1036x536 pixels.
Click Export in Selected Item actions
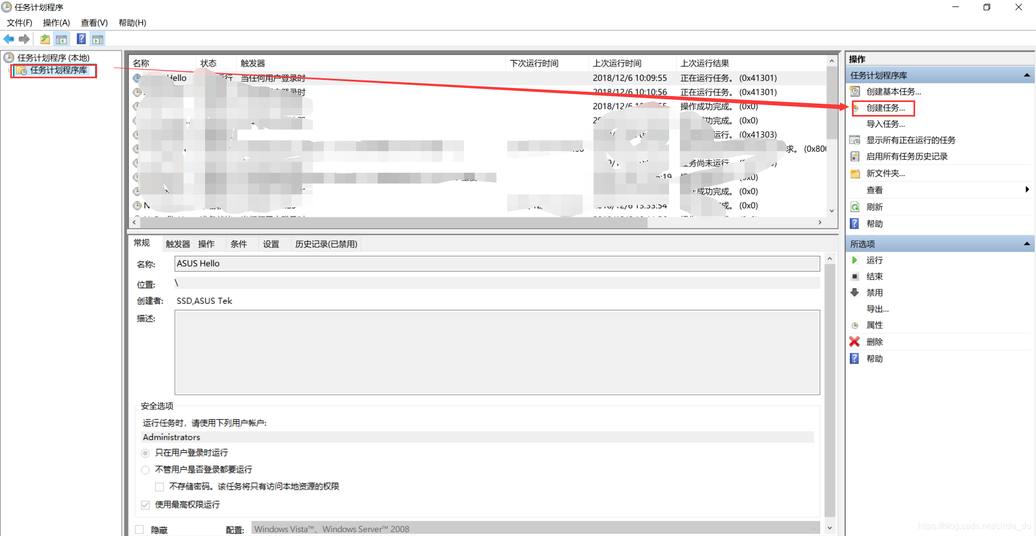(x=877, y=309)
